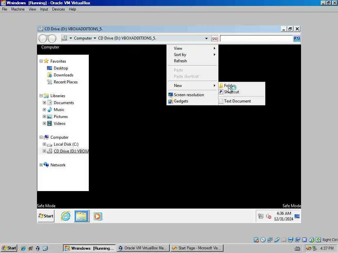Click the network adapters status icon
This screenshot has height=253, width=338.
pos(270,240)
